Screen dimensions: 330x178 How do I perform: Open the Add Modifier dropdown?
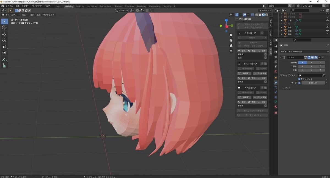[x=304, y=51]
